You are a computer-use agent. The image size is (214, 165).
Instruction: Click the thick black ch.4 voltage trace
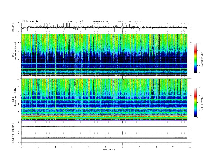point(104,138)
